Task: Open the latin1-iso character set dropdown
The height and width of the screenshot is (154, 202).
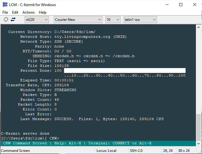Action: click(x=140, y=20)
